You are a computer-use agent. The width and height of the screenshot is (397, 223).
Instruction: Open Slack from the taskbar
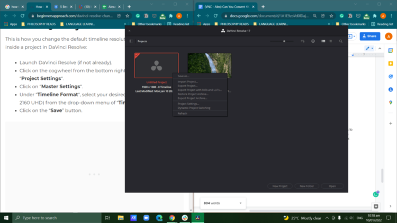[185, 218]
